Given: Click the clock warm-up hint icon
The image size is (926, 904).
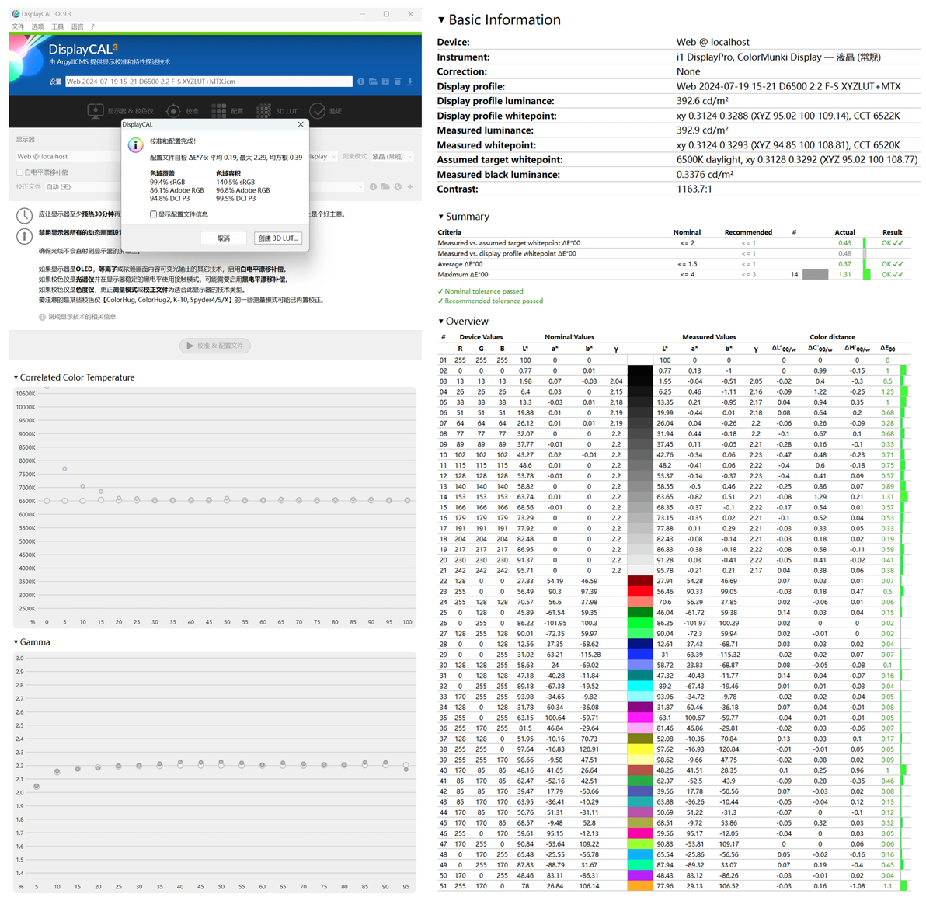Looking at the screenshot, I should tap(24, 216).
